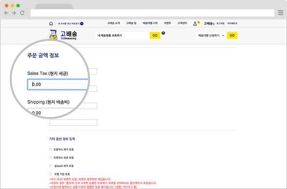
Task: Open the 배송대행 시작 menu
Action: (150, 23)
